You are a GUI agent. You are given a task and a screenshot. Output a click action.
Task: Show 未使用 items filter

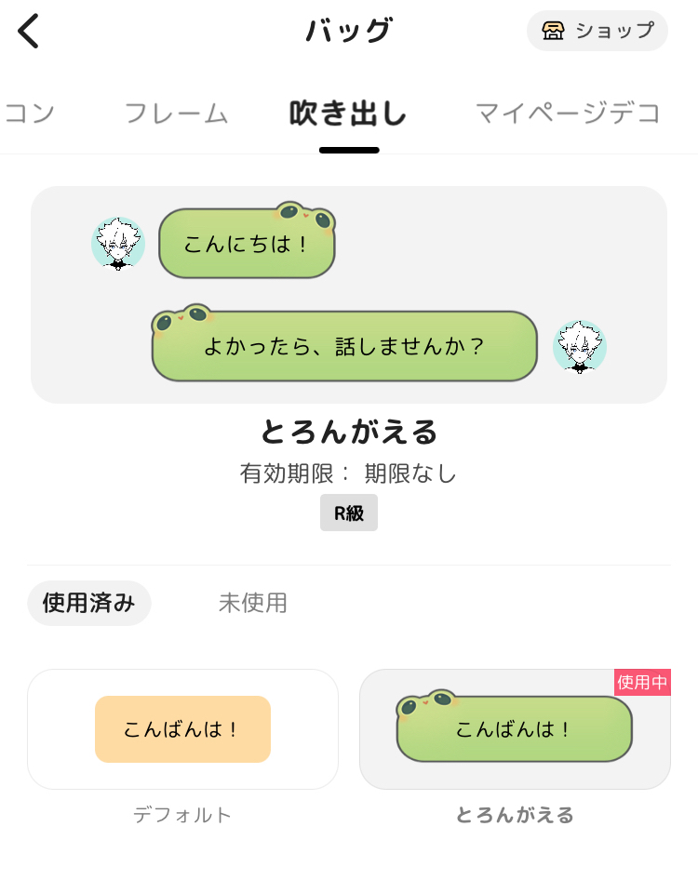tap(253, 603)
